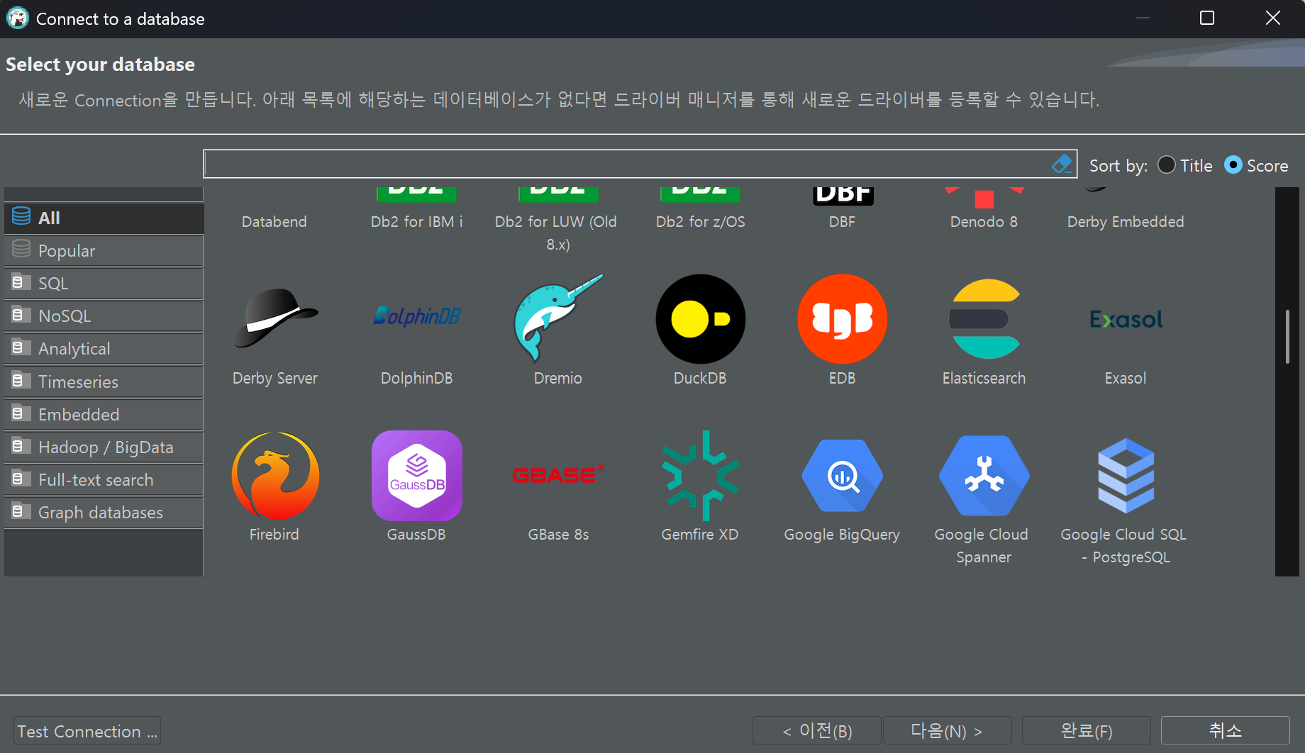The width and height of the screenshot is (1305, 753).
Task: Pick the Gemfire XD icon
Action: [701, 476]
